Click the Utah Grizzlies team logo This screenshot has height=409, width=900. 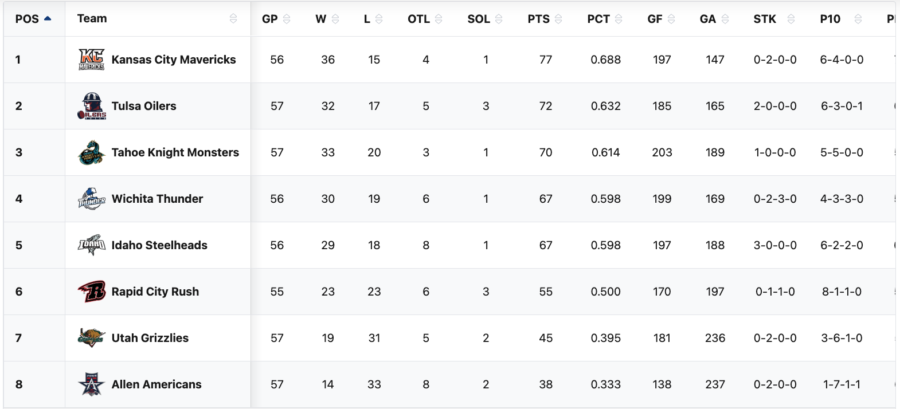(x=91, y=338)
